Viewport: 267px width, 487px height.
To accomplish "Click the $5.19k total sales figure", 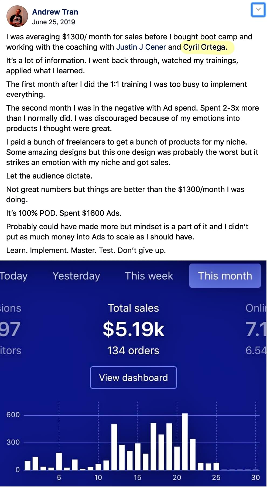I will (x=133, y=329).
